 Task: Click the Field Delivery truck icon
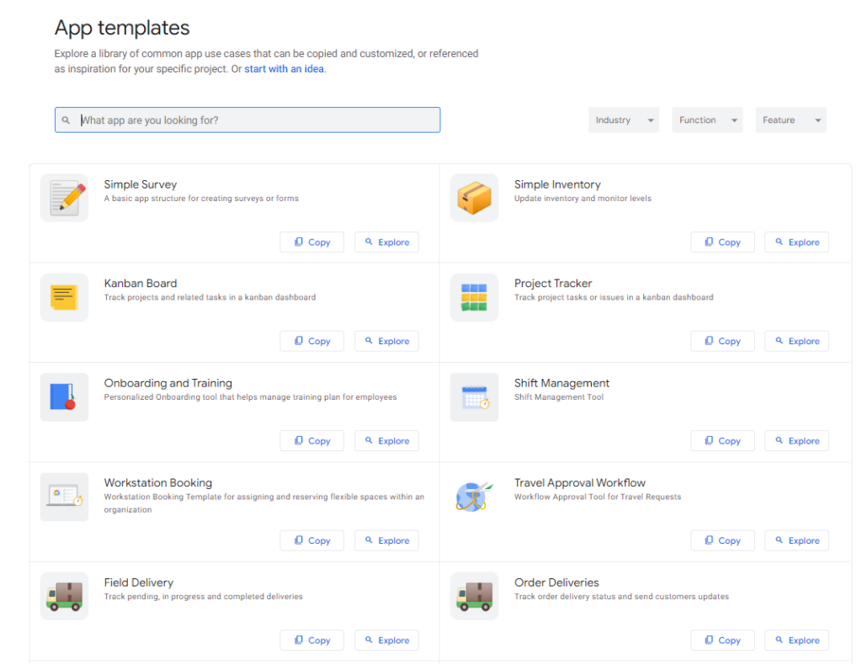(x=64, y=595)
